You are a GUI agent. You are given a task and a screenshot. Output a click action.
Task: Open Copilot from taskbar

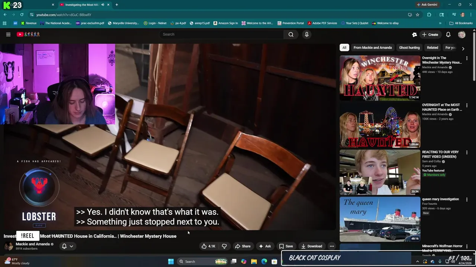[x=244, y=261]
